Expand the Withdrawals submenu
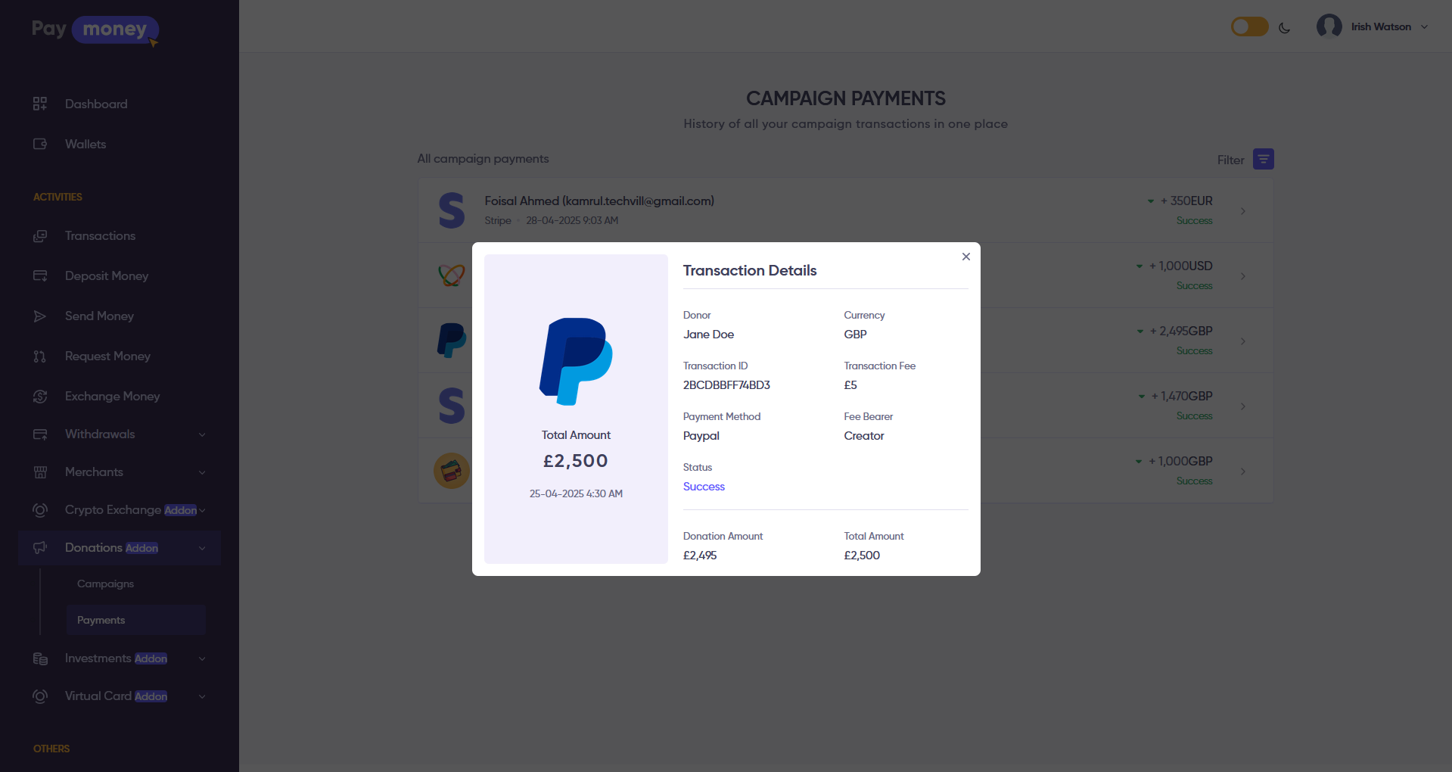 (202, 434)
